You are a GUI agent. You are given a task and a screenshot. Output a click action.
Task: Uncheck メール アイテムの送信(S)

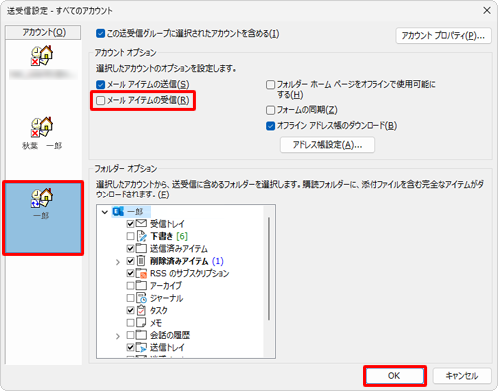pyautogui.click(x=100, y=84)
